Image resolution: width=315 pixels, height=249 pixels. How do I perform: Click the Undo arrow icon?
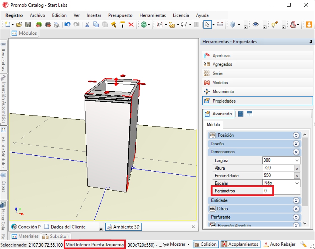tap(67, 25)
